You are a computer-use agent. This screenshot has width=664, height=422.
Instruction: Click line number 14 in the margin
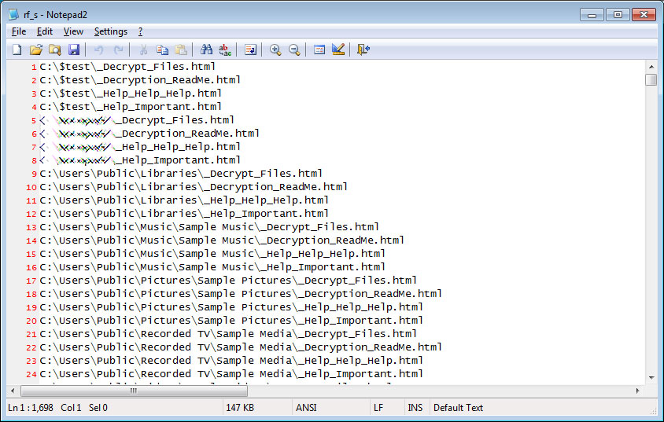click(31, 240)
